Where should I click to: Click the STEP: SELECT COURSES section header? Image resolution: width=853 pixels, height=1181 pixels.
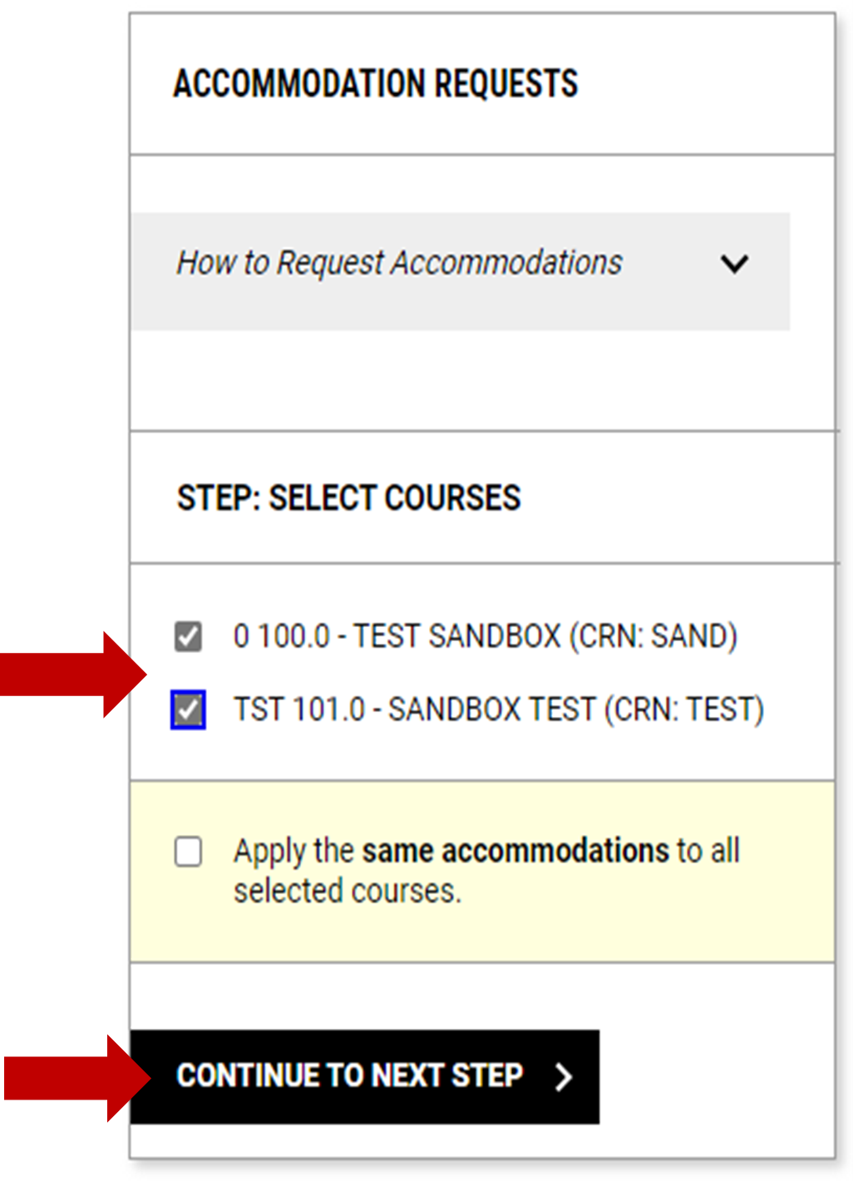click(x=348, y=497)
